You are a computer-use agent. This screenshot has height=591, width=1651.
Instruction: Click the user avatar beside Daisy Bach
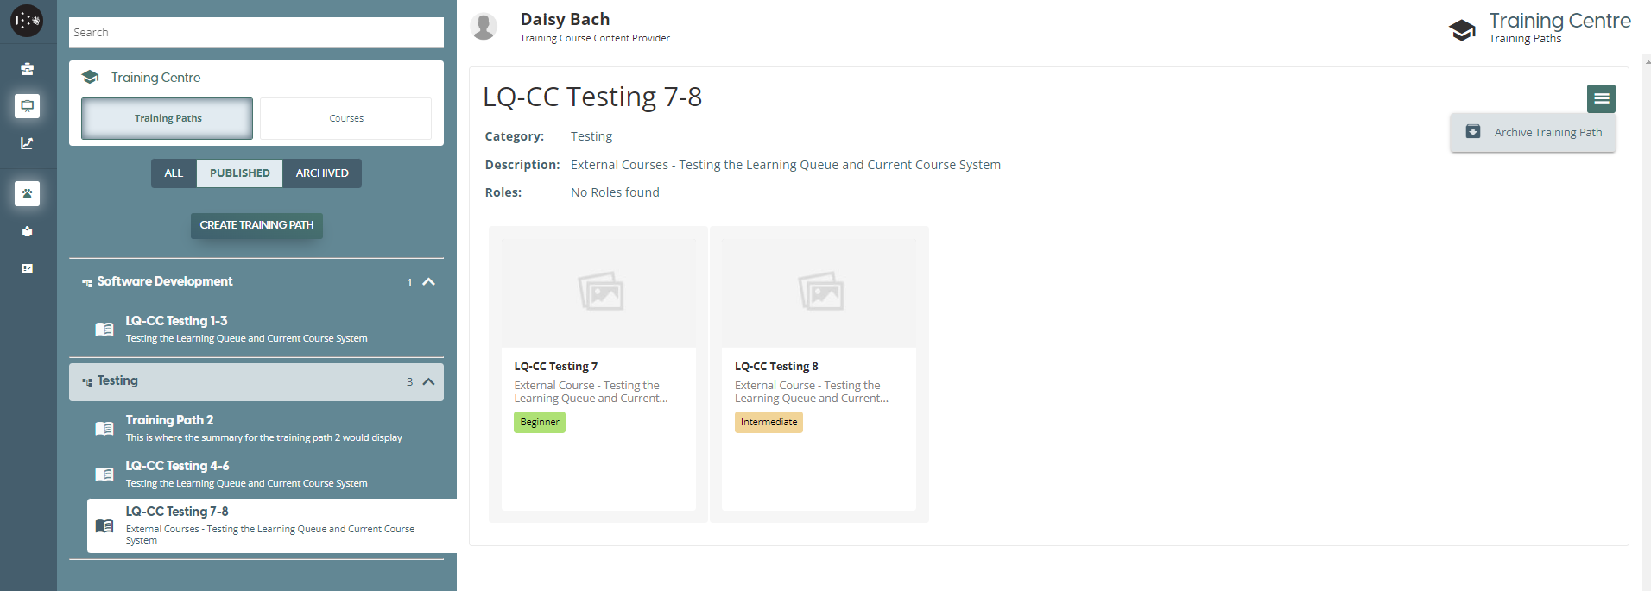[484, 27]
